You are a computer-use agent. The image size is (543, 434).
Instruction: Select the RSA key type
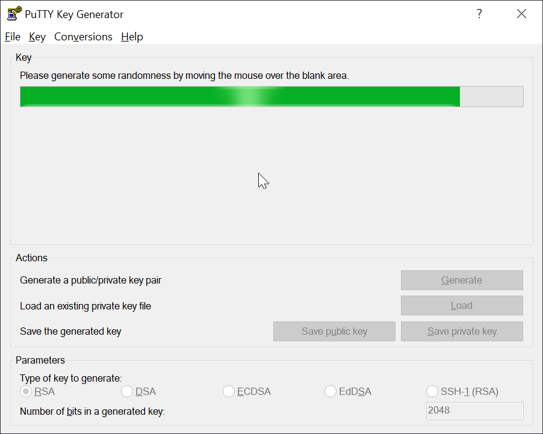coord(26,392)
